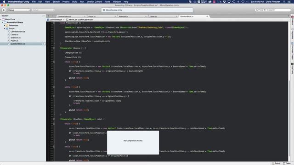Screen dimensions: 294x165
Task: Open the Errors pad in status bar
Action: pyautogui.click(x=276, y=163)
